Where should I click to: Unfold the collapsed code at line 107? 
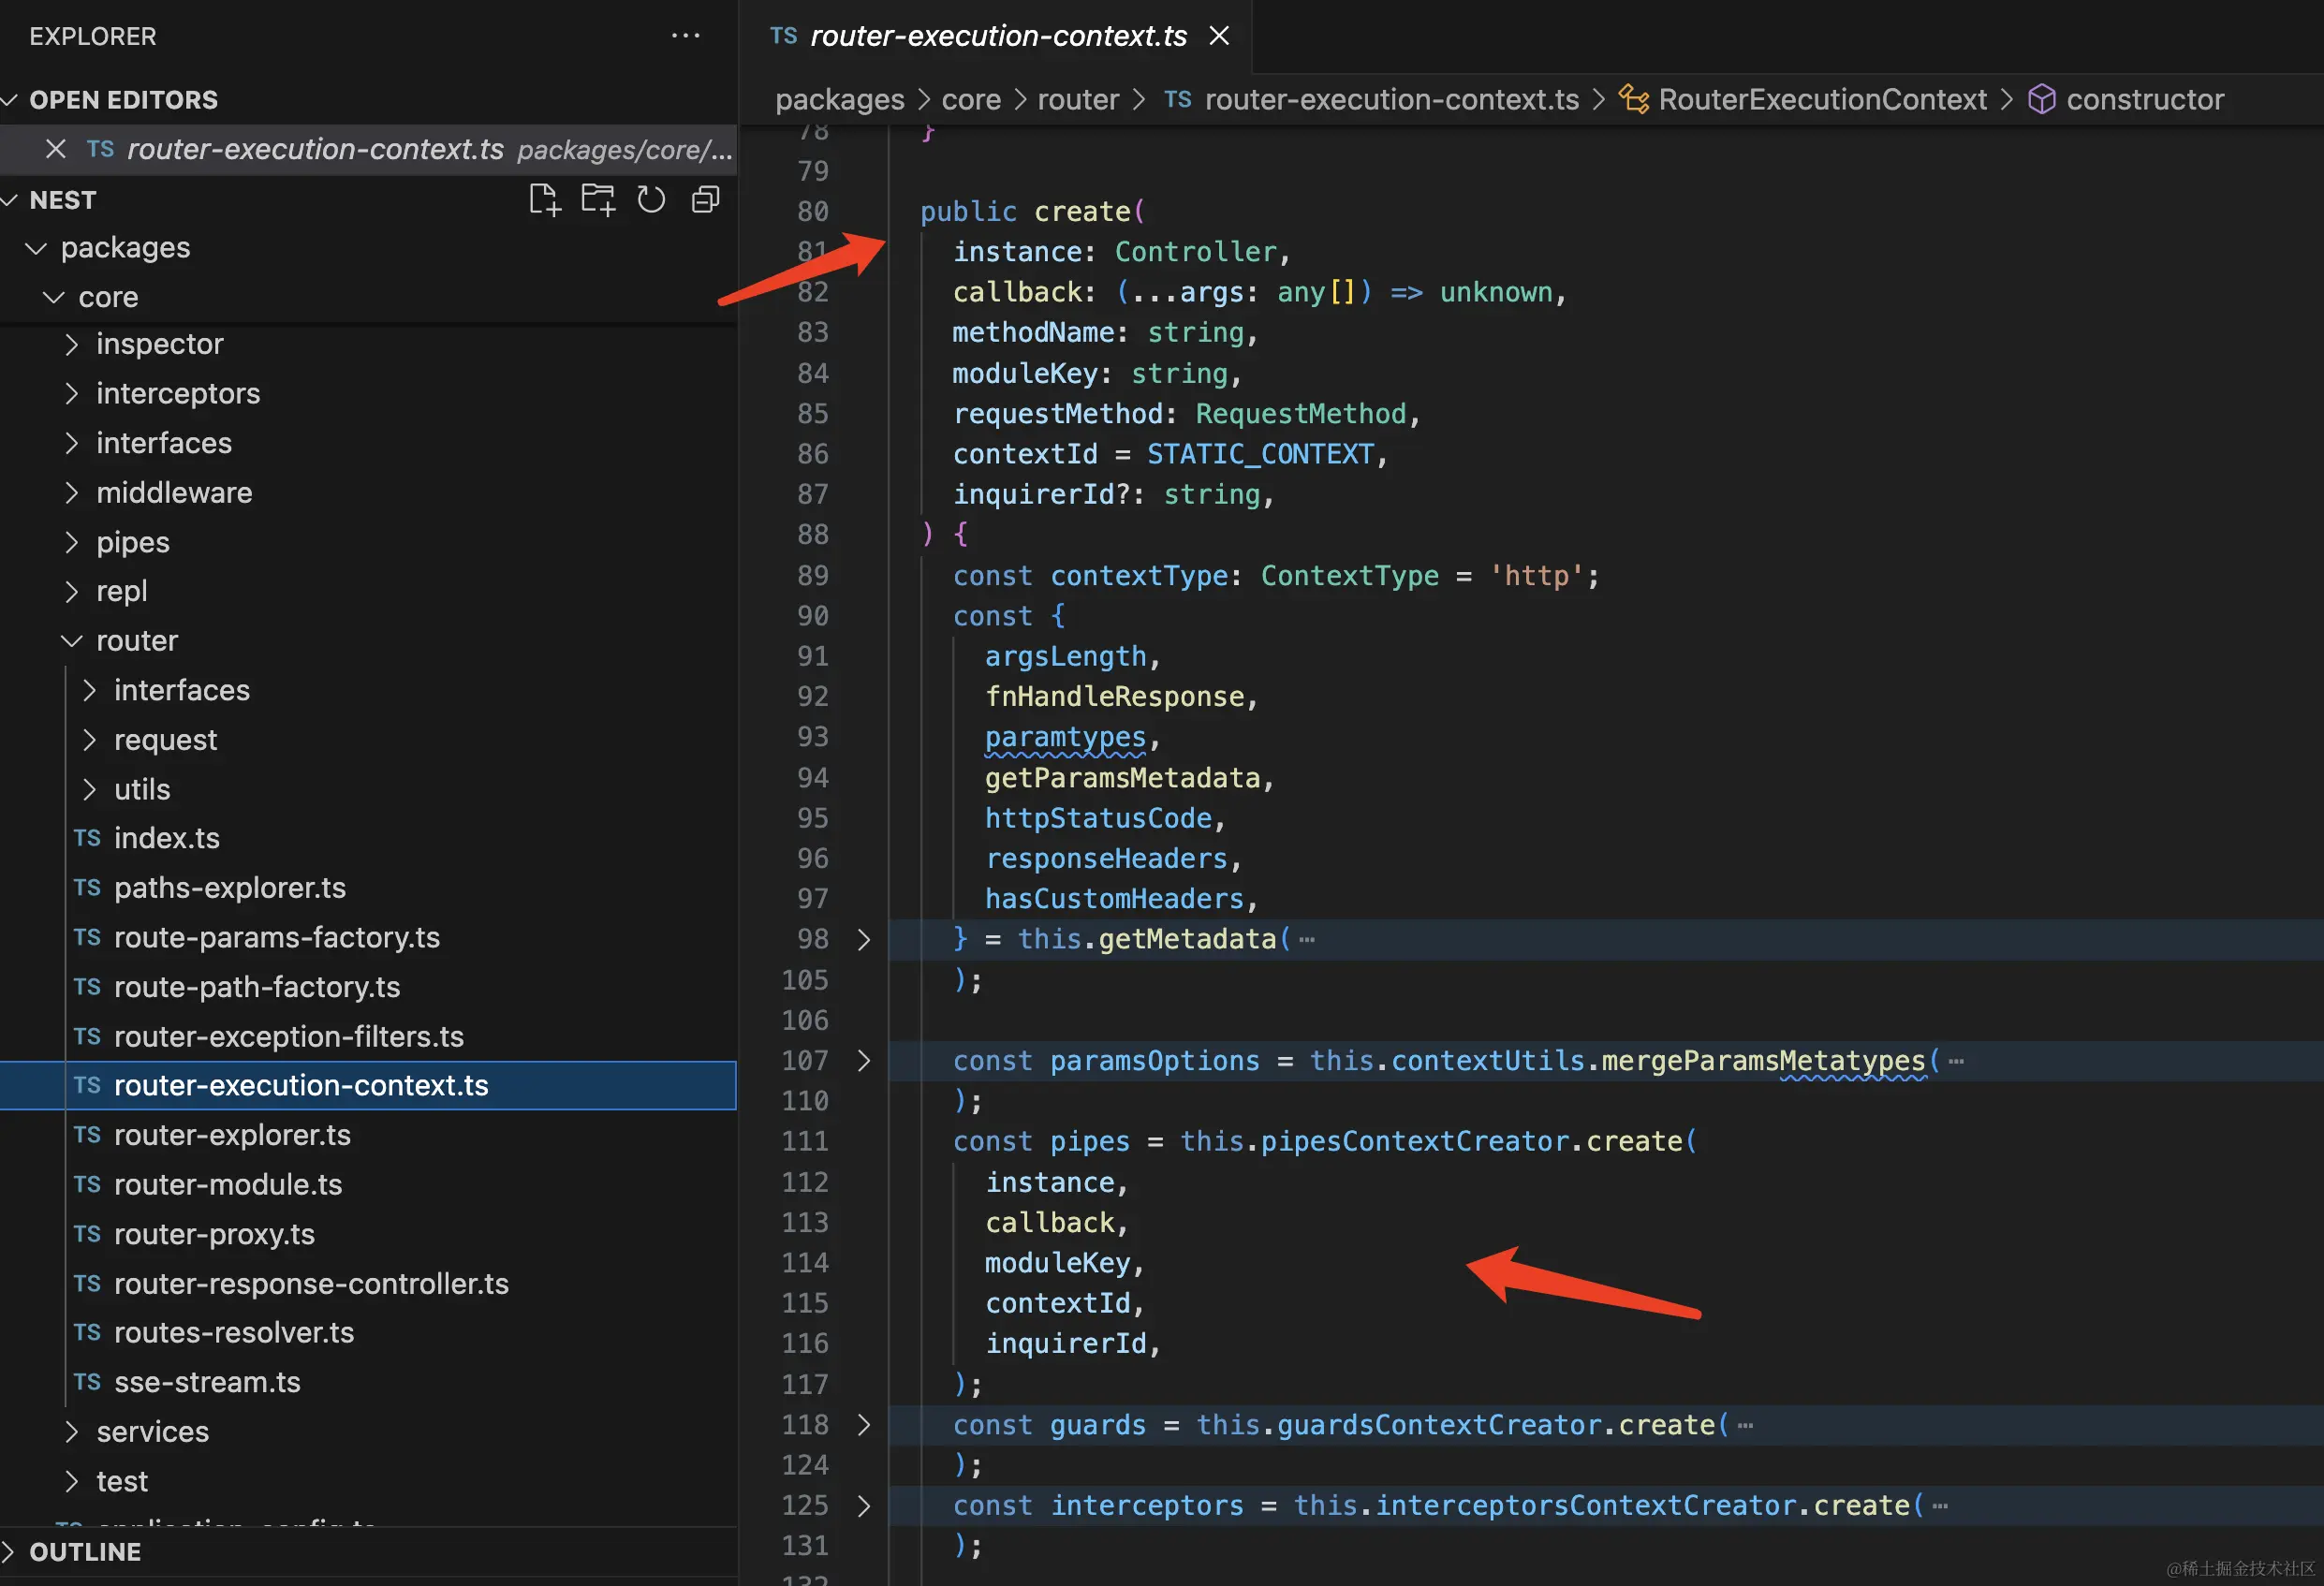(x=864, y=1060)
